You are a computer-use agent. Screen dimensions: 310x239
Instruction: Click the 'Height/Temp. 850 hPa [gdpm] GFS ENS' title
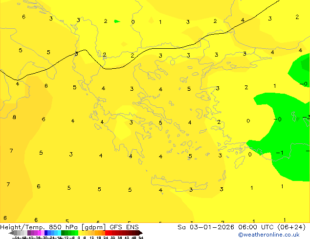coord(69,227)
